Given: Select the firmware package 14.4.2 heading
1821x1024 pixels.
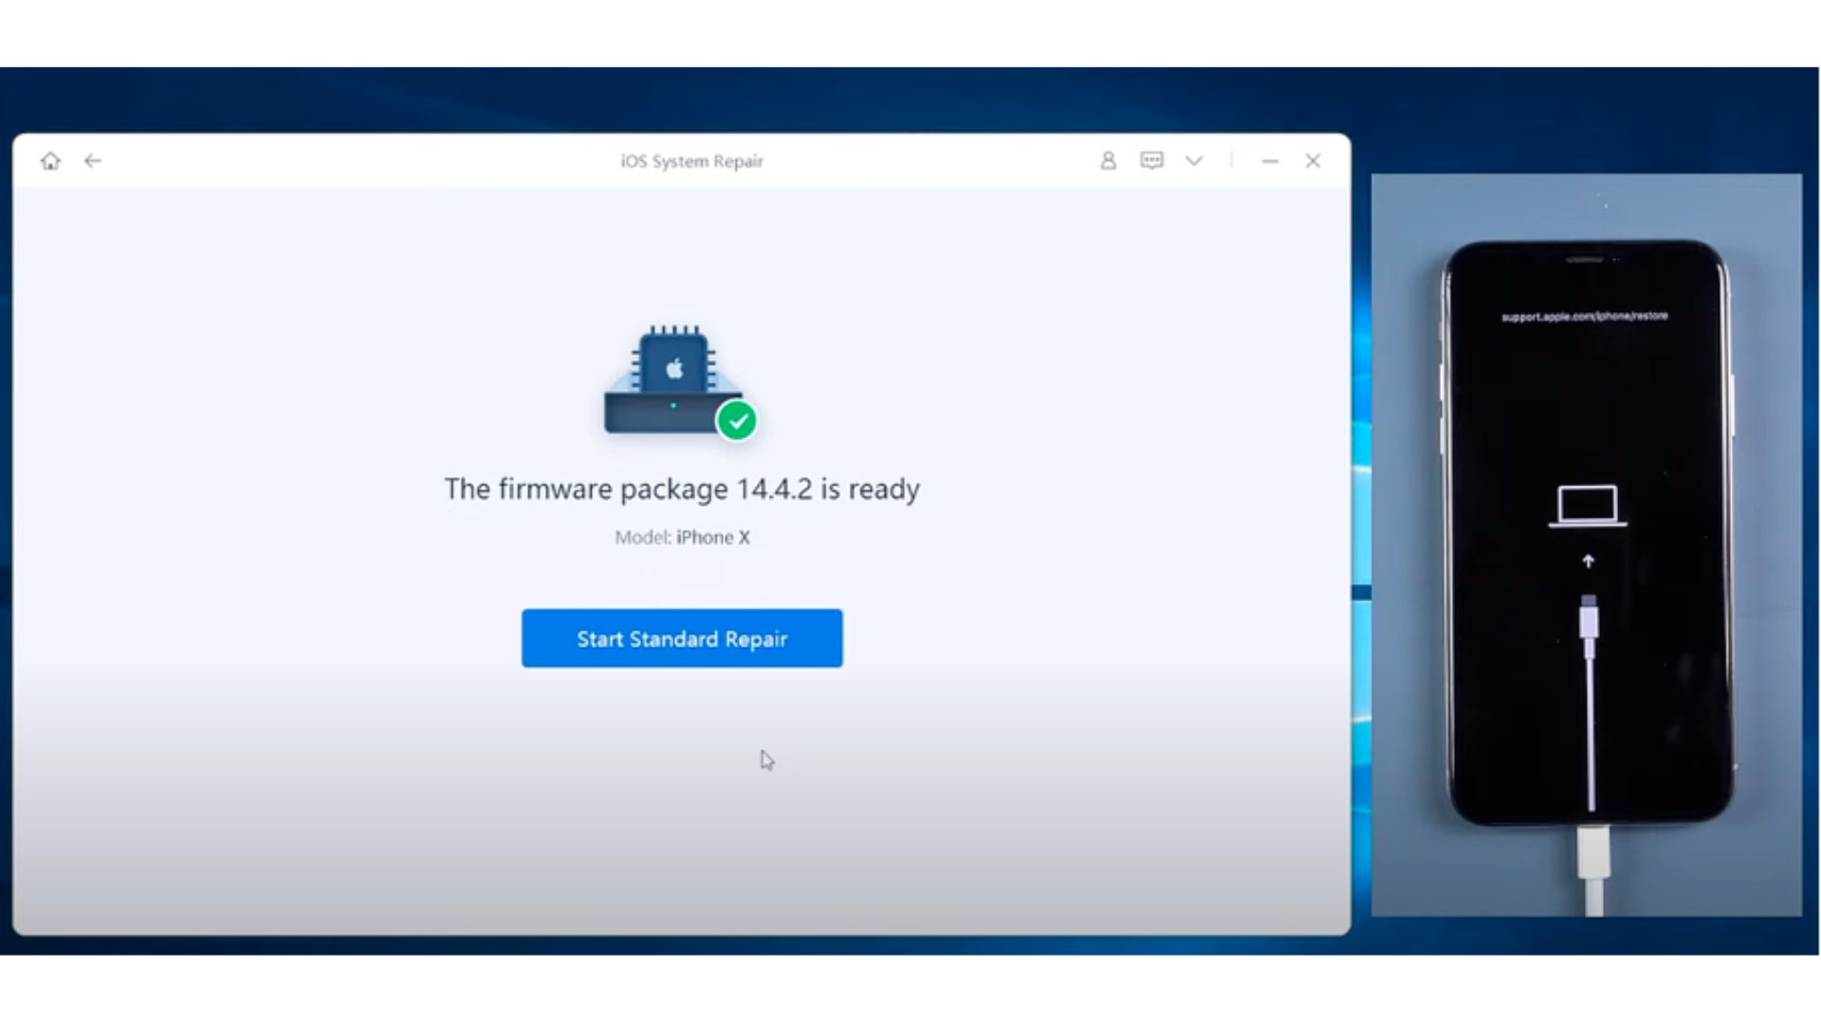Looking at the screenshot, I should [682, 489].
